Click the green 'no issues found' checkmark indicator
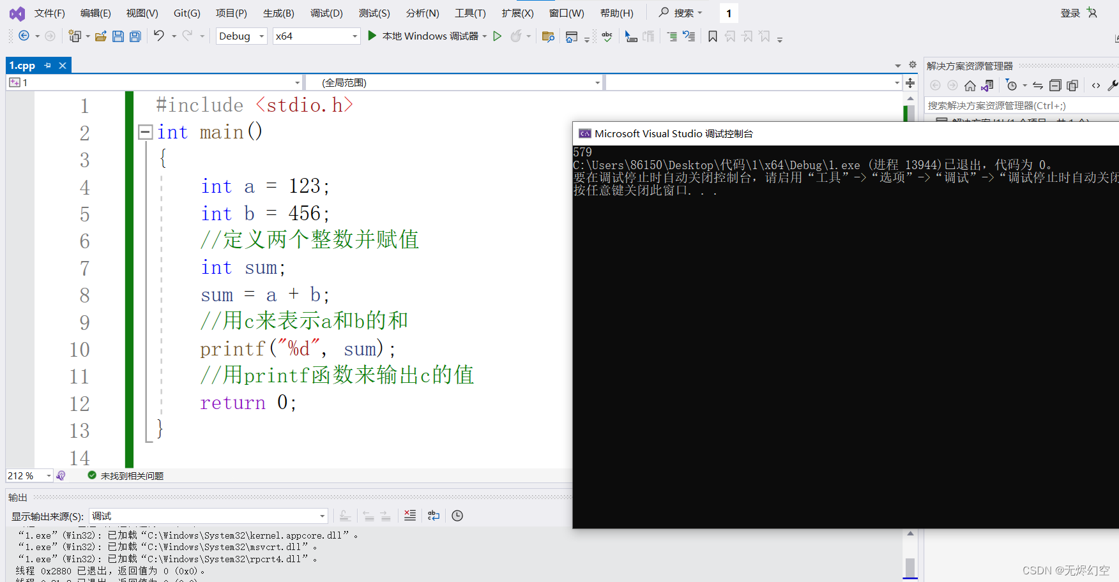This screenshot has width=1119, height=582. click(92, 475)
